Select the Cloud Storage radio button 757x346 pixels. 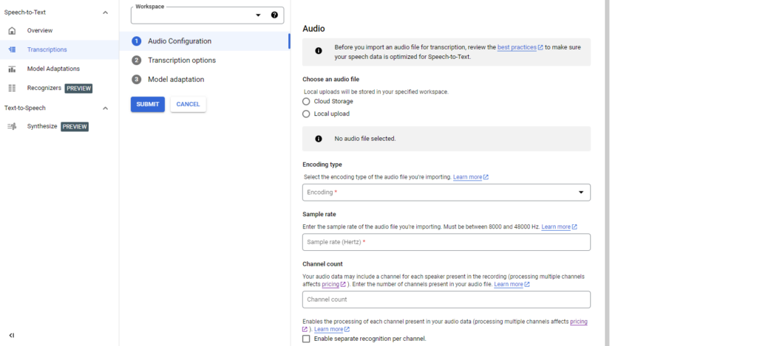306,102
